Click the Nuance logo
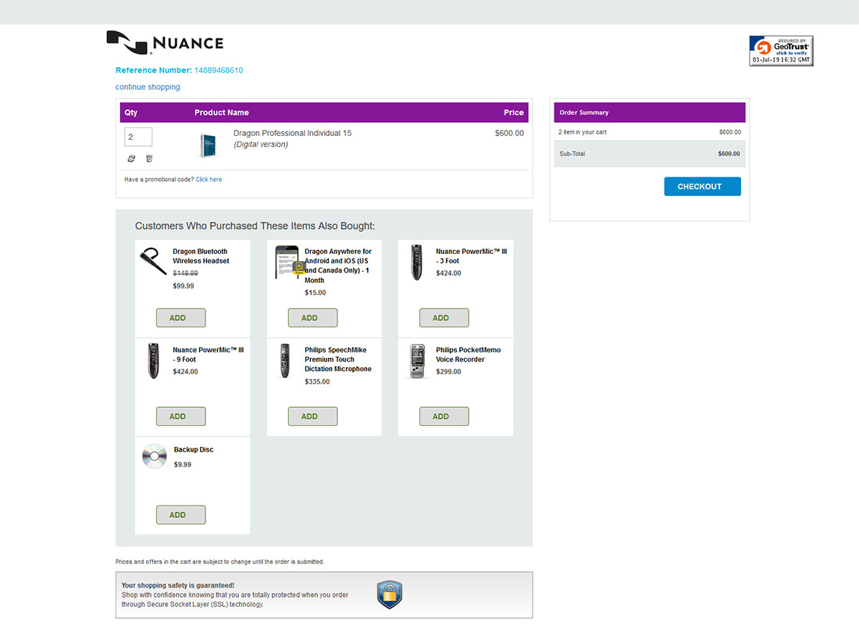Image resolution: width=859 pixels, height=625 pixels. tap(165, 43)
